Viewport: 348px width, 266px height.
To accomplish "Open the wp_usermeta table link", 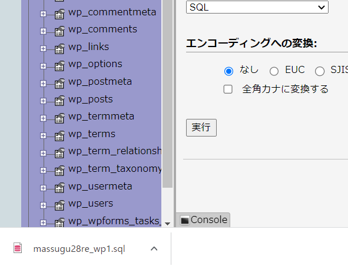I will coord(100,187).
